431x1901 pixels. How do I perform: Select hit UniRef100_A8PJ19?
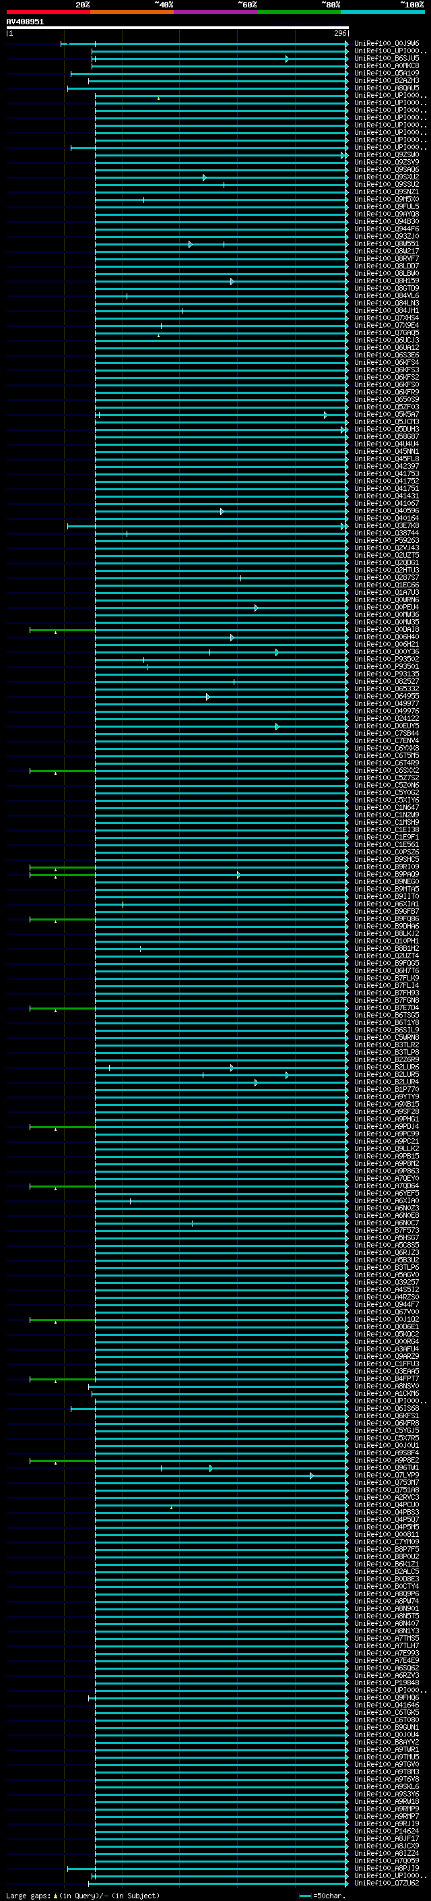[x=387, y=1868]
